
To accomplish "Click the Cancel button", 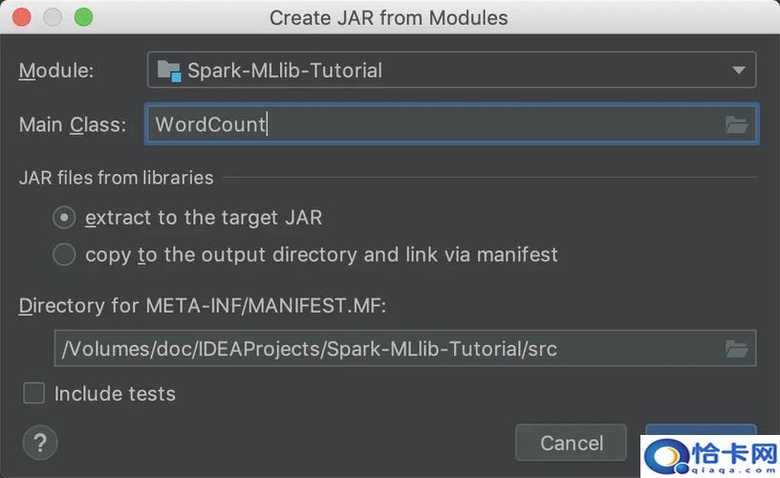I will [x=571, y=443].
